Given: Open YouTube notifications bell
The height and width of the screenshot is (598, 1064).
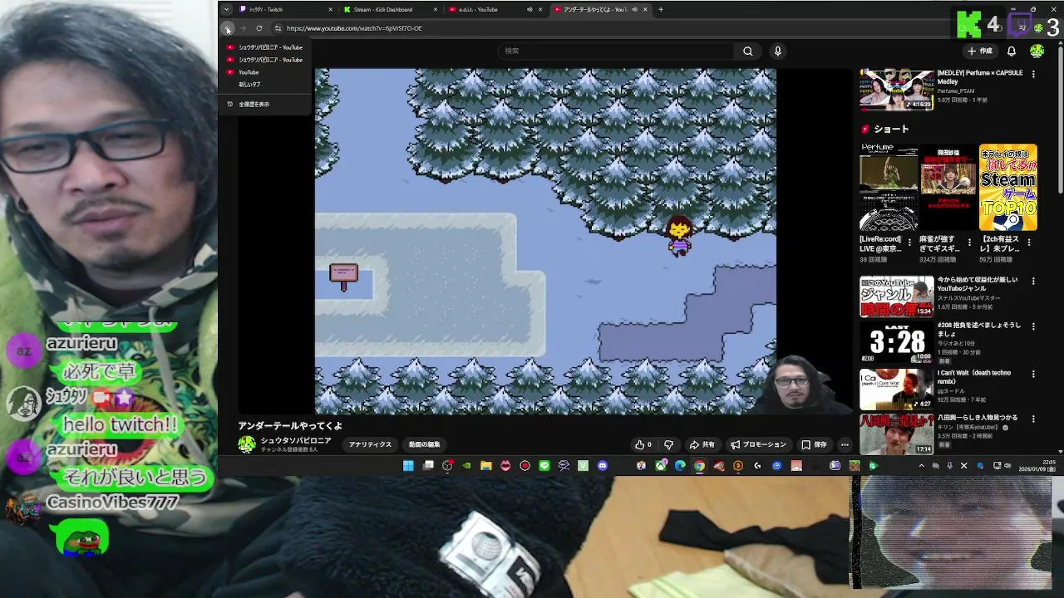Looking at the screenshot, I should pyautogui.click(x=1012, y=51).
